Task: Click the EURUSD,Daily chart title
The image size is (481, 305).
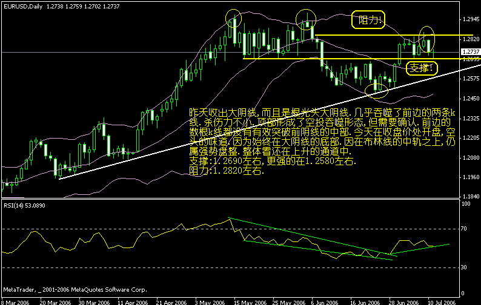Action: tap(23, 7)
